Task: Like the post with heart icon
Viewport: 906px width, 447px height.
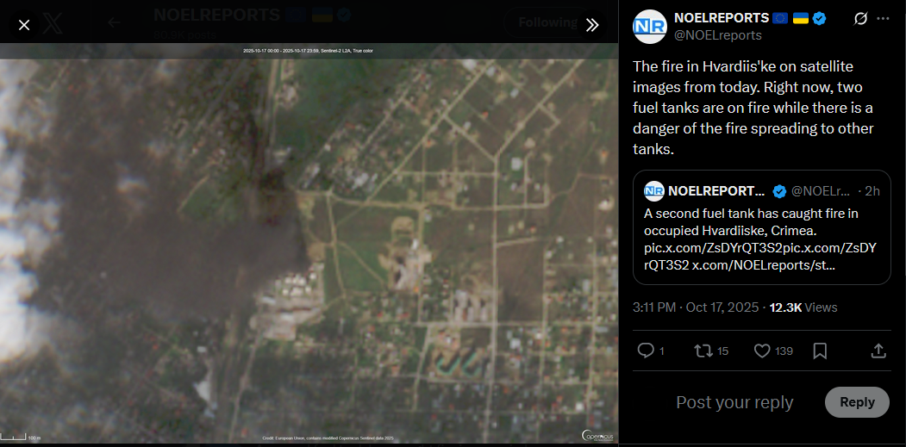Action: coord(762,351)
